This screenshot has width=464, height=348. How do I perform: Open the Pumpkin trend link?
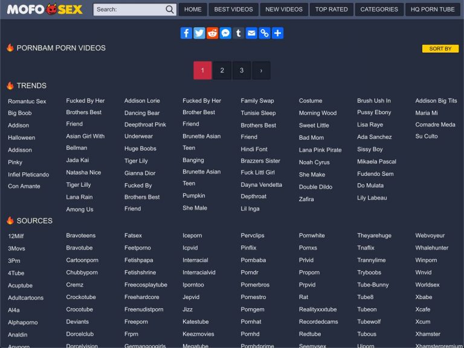coord(193,196)
